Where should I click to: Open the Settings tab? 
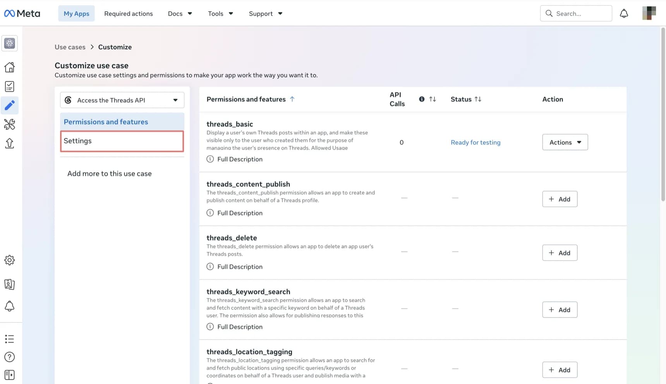122,141
